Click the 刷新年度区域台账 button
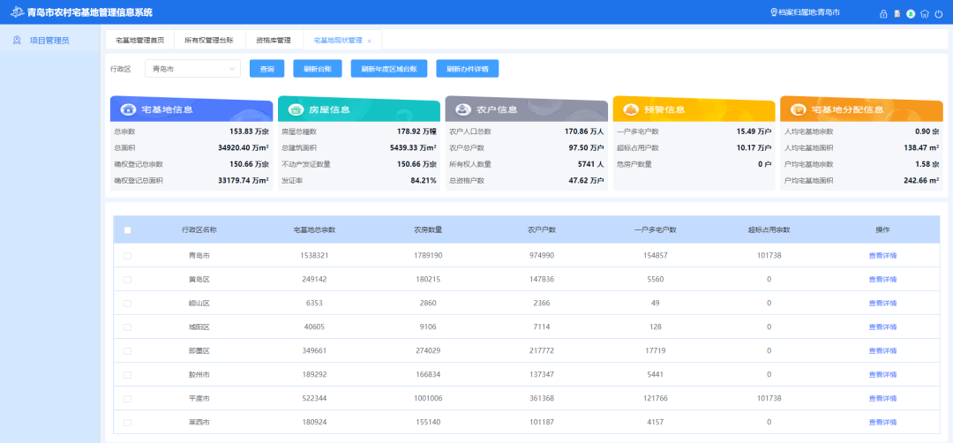953x443 pixels. point(389,69)
